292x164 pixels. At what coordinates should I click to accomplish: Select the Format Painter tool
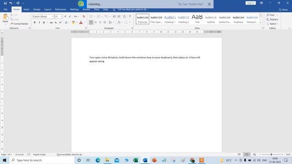(20, 24)
